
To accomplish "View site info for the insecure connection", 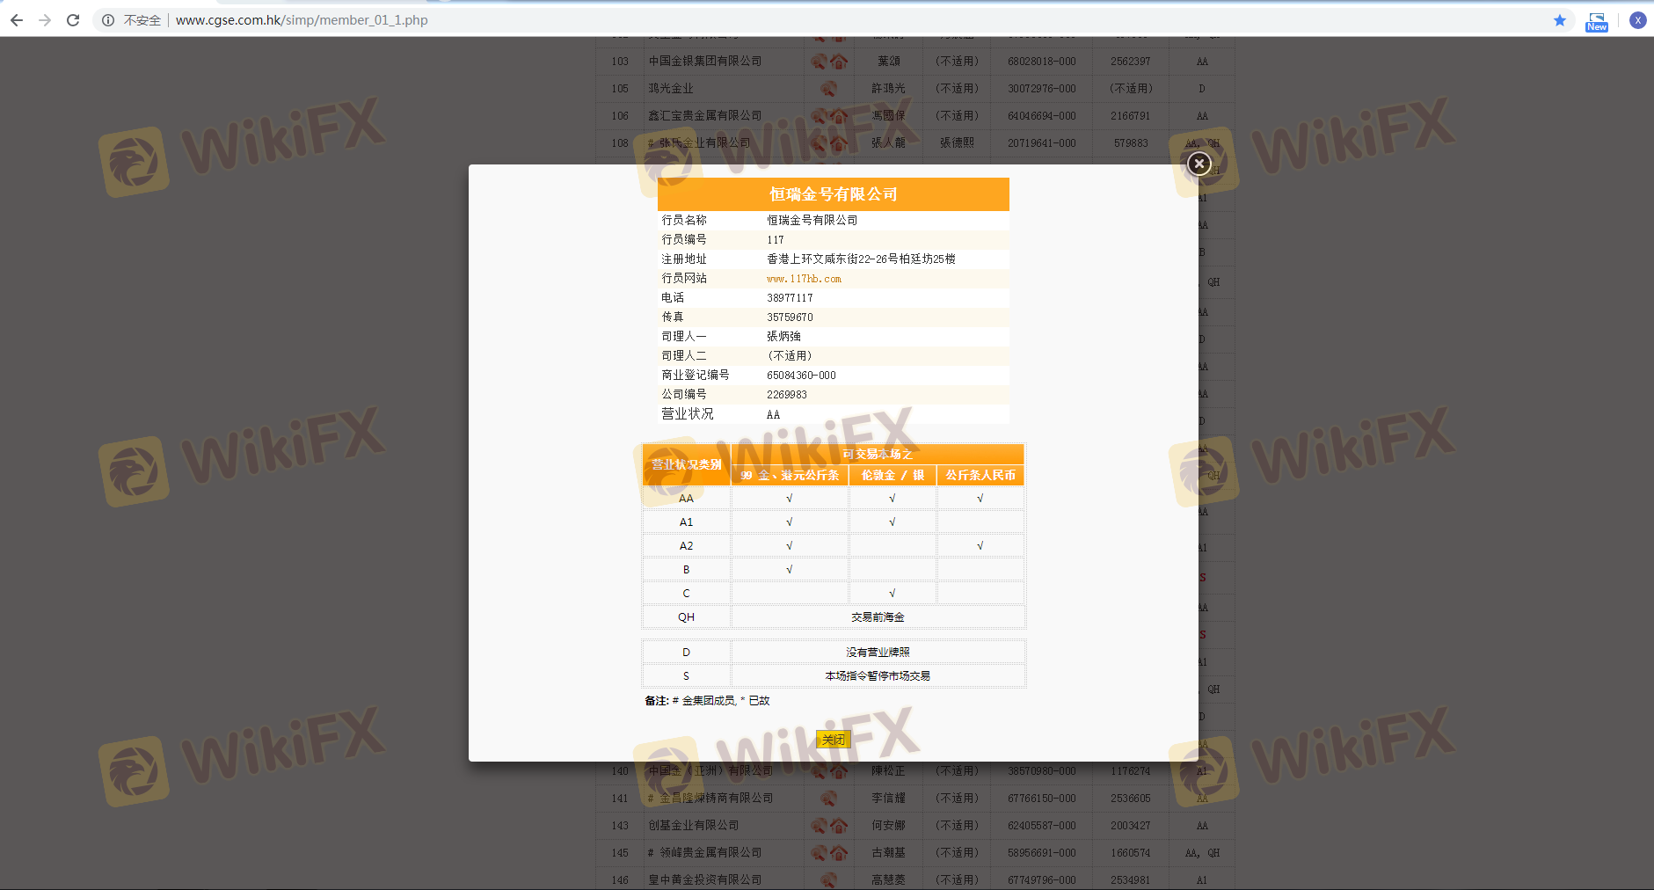I will (108, 20).
